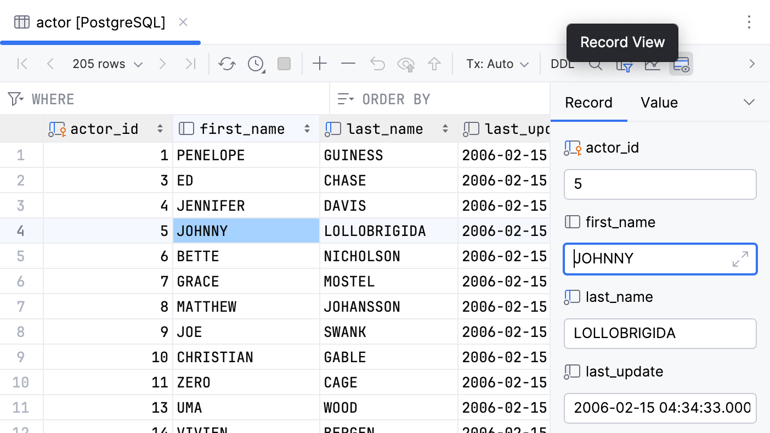Click the last_name field in Record view
Screen dimensions: 770x433
660,333
